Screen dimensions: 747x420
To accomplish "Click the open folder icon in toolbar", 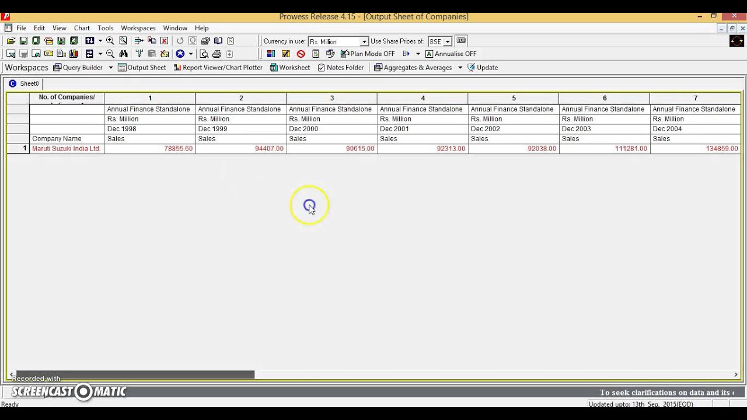I will [x=11, y=41].
